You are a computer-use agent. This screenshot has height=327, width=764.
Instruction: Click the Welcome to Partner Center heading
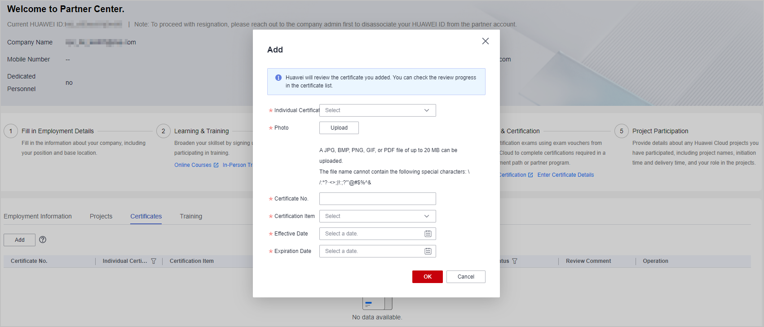(x=66, y=9)
